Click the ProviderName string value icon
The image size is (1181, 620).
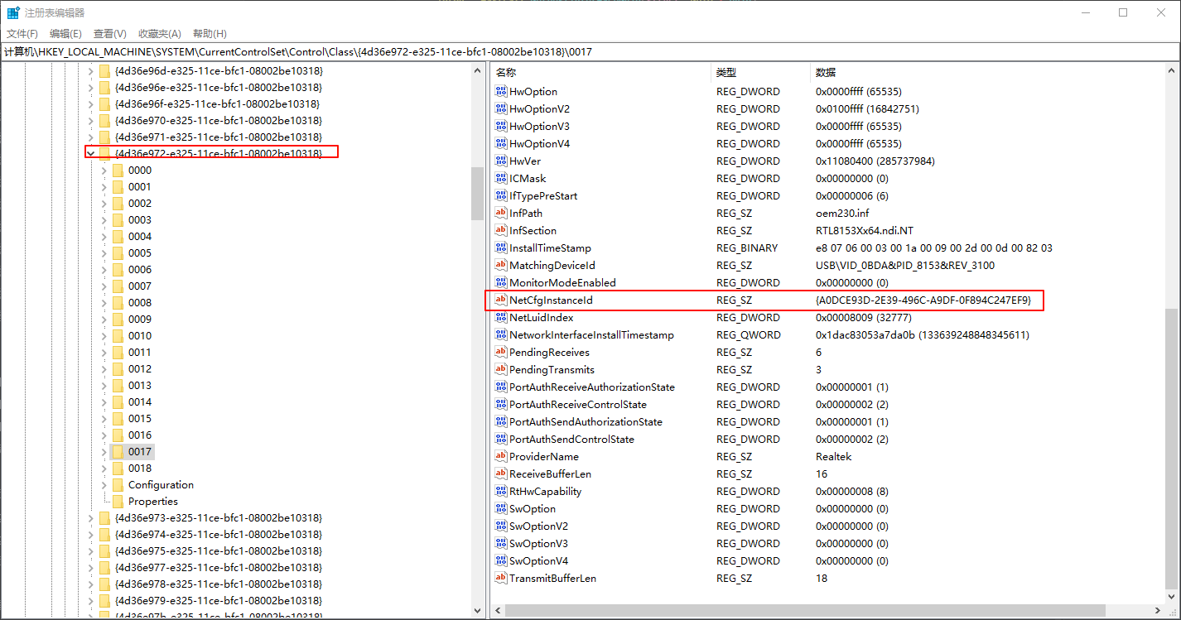500,457
